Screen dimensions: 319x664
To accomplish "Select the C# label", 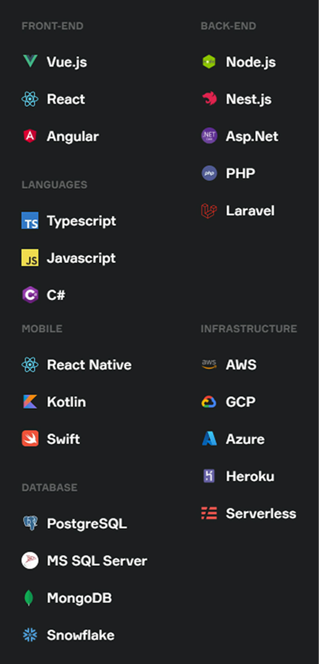I will 56,295.
